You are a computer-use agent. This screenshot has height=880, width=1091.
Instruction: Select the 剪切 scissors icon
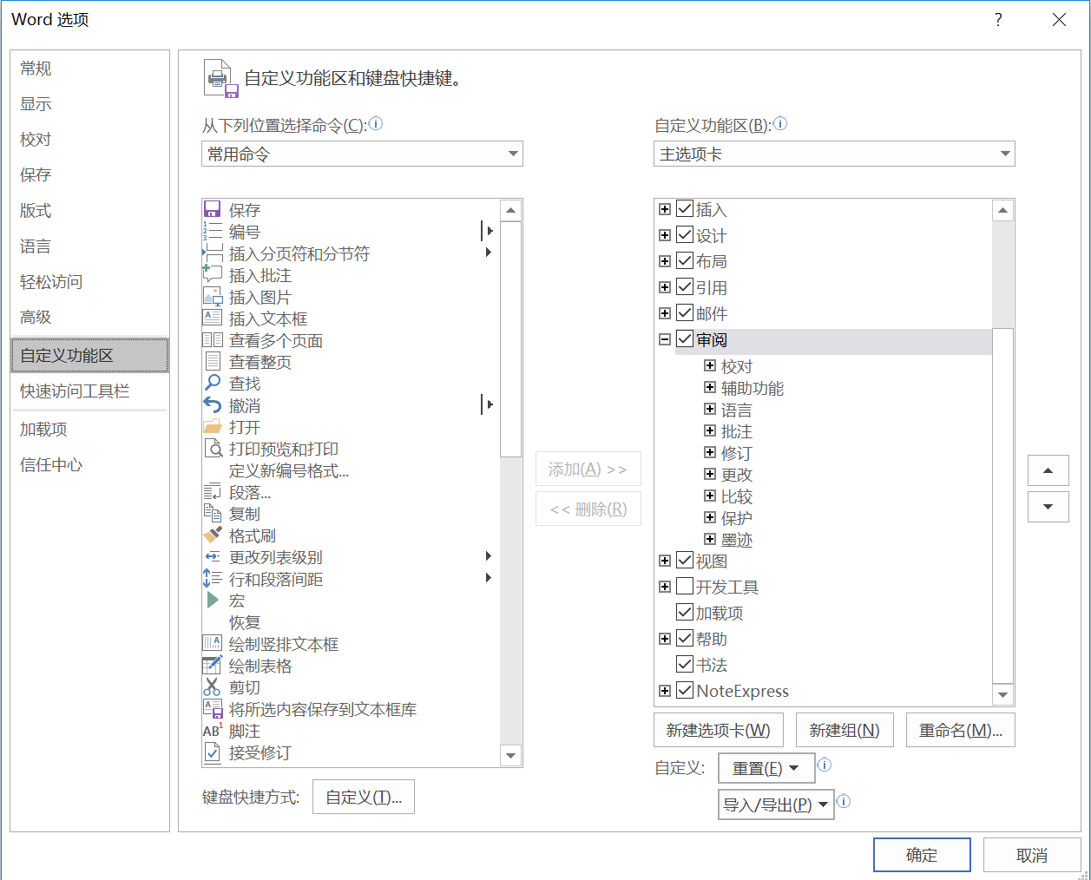coord(211,686)
